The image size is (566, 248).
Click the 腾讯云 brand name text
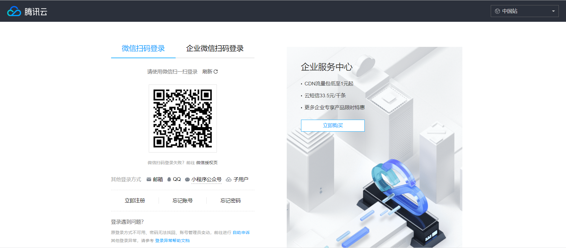(x=36, y=12)
